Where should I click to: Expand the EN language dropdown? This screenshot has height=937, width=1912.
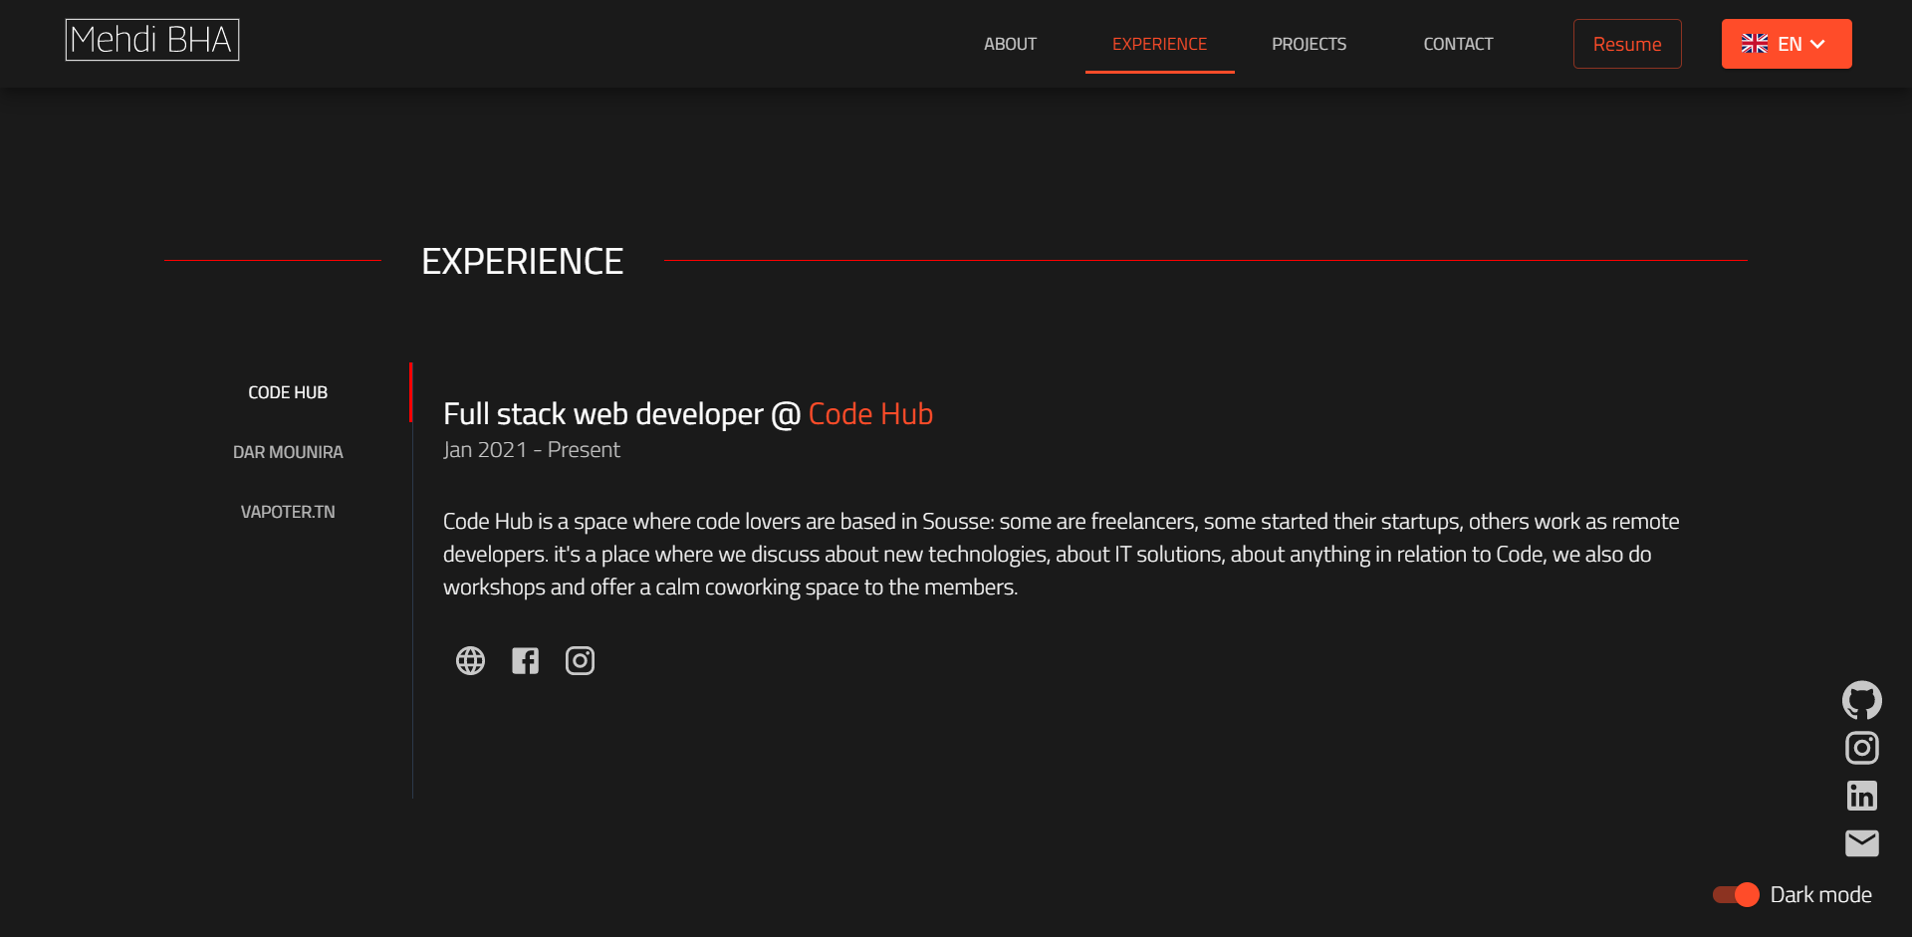click(1787, 44)
